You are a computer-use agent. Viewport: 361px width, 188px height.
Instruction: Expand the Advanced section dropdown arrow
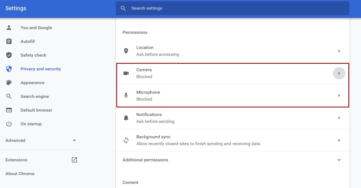tap(74, 140)
